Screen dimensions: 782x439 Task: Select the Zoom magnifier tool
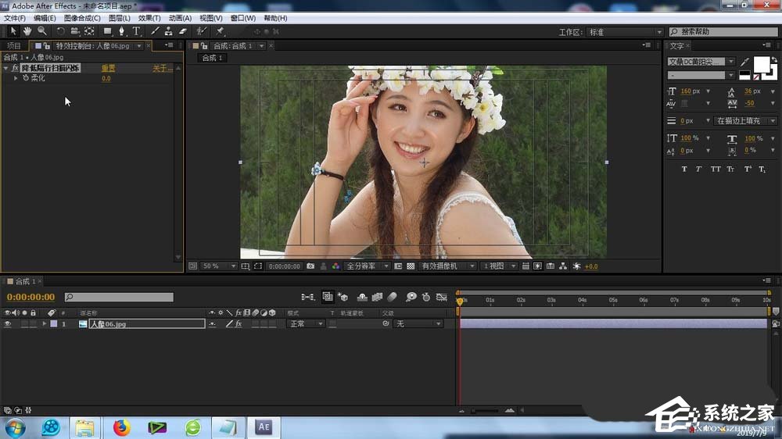click(41, 31)
